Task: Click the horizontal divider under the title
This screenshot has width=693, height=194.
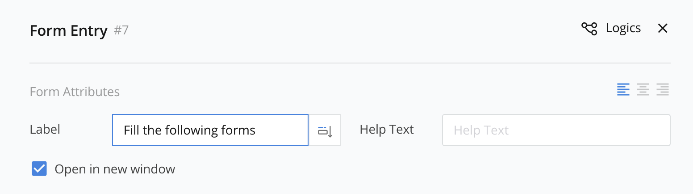Action: (x=350, y=63)
